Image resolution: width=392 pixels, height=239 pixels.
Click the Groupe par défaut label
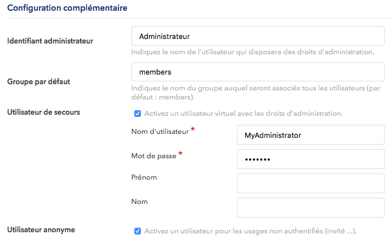[x=38, y=81]
